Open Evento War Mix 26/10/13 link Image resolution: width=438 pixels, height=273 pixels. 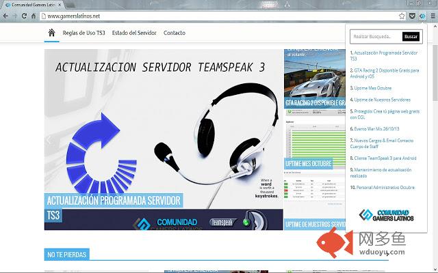[376, 129]
